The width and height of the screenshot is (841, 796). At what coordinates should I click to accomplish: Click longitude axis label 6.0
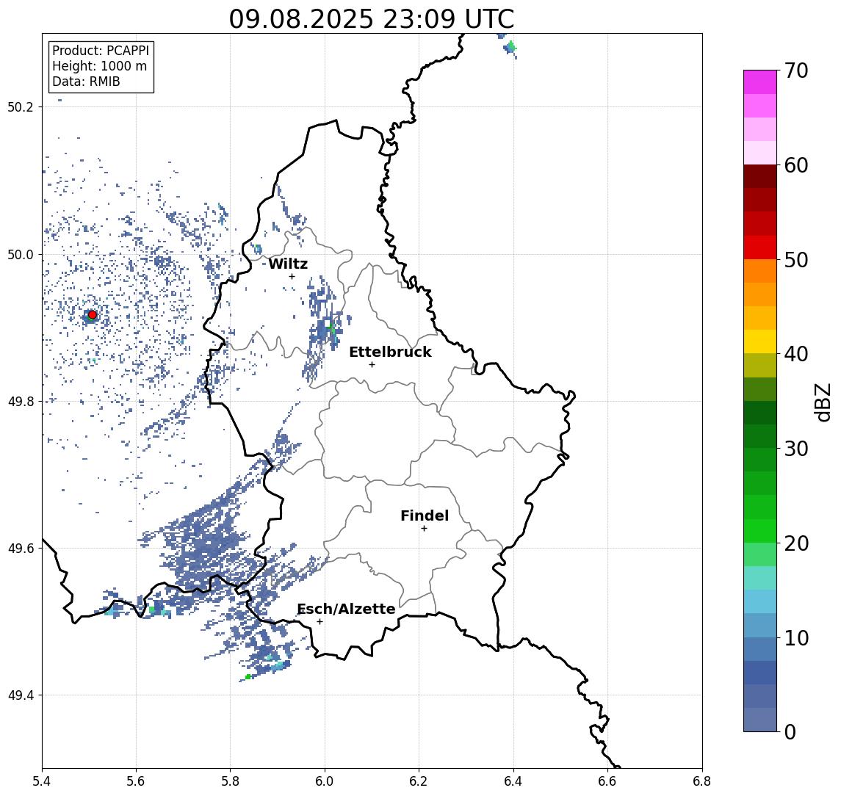325,781
